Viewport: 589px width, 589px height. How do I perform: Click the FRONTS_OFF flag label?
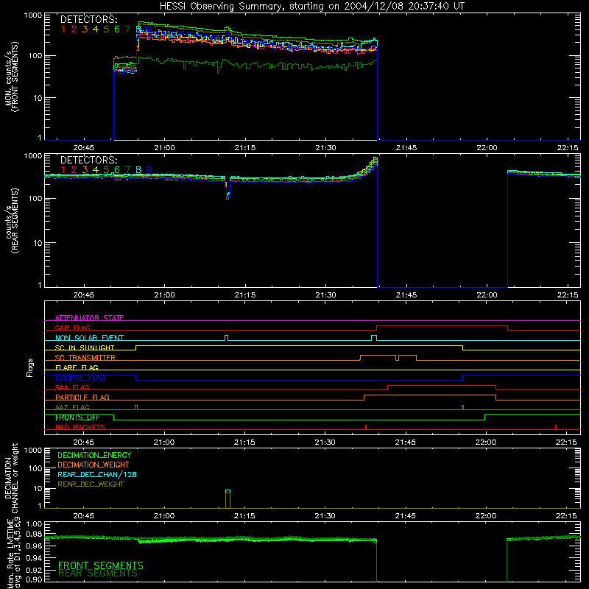click(77, 417)
